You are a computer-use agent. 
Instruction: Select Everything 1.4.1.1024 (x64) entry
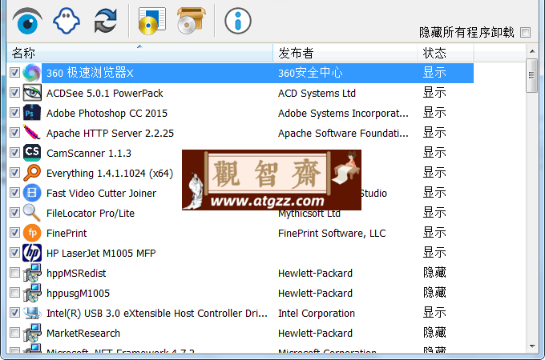pos(110,174)
